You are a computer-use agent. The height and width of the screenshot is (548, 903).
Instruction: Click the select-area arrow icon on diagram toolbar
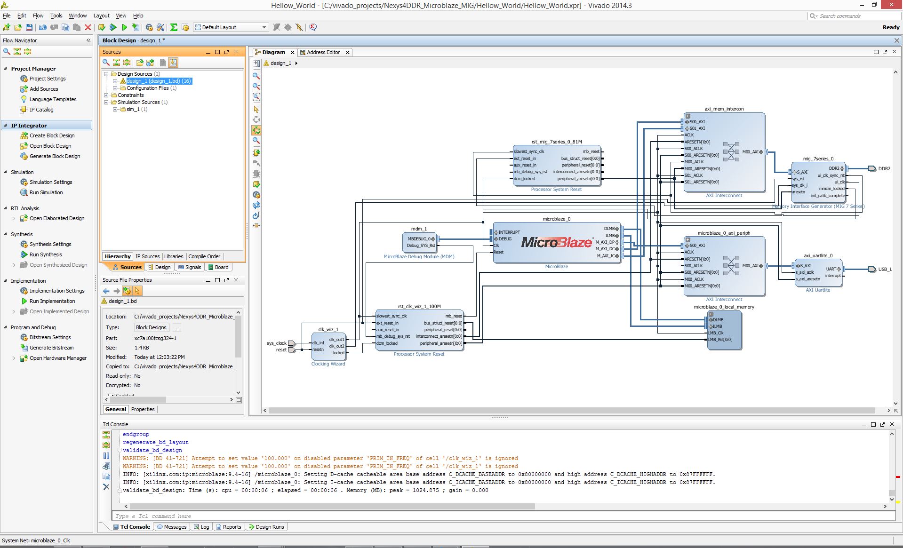point(256,109)
